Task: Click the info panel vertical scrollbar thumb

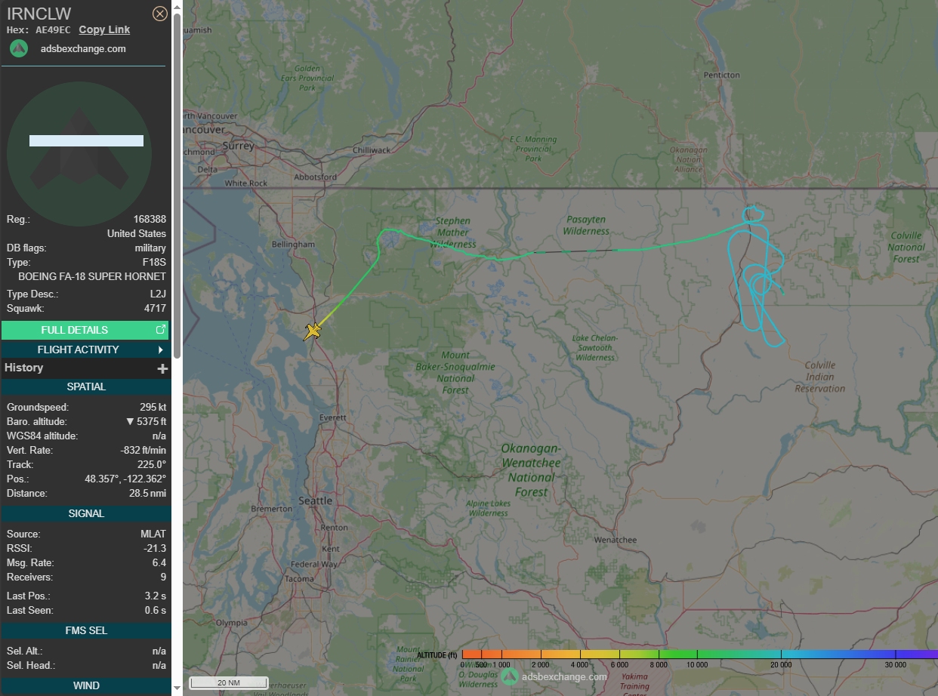Action: tap(177, 181)
